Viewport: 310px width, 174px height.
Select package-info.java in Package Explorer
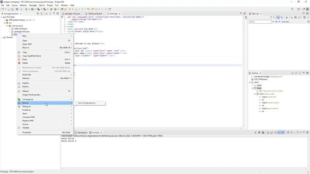coord(22,31)
